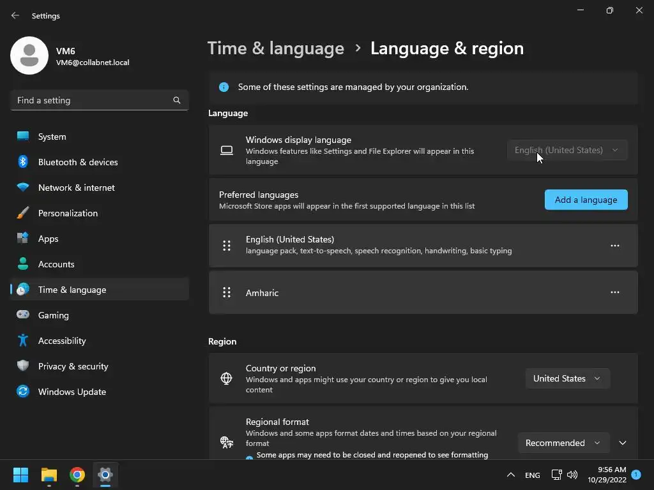Image resolution: width=654 pixels, height=490 pixels.
Task: Go to Personalization settings
Action: 99,213
